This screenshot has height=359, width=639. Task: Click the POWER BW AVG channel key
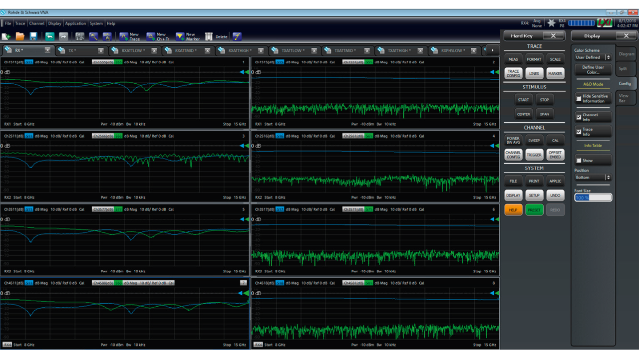513,141
